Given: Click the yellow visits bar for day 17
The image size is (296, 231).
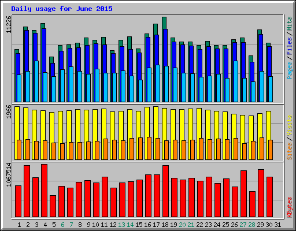Looking at the screenshot, I should click(156, 122).
